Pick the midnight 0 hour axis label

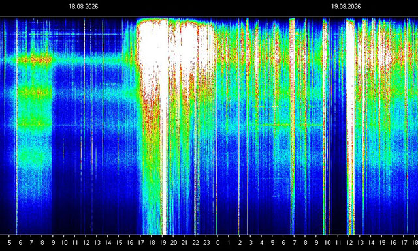pyautogui.click(x=218, y=243)
